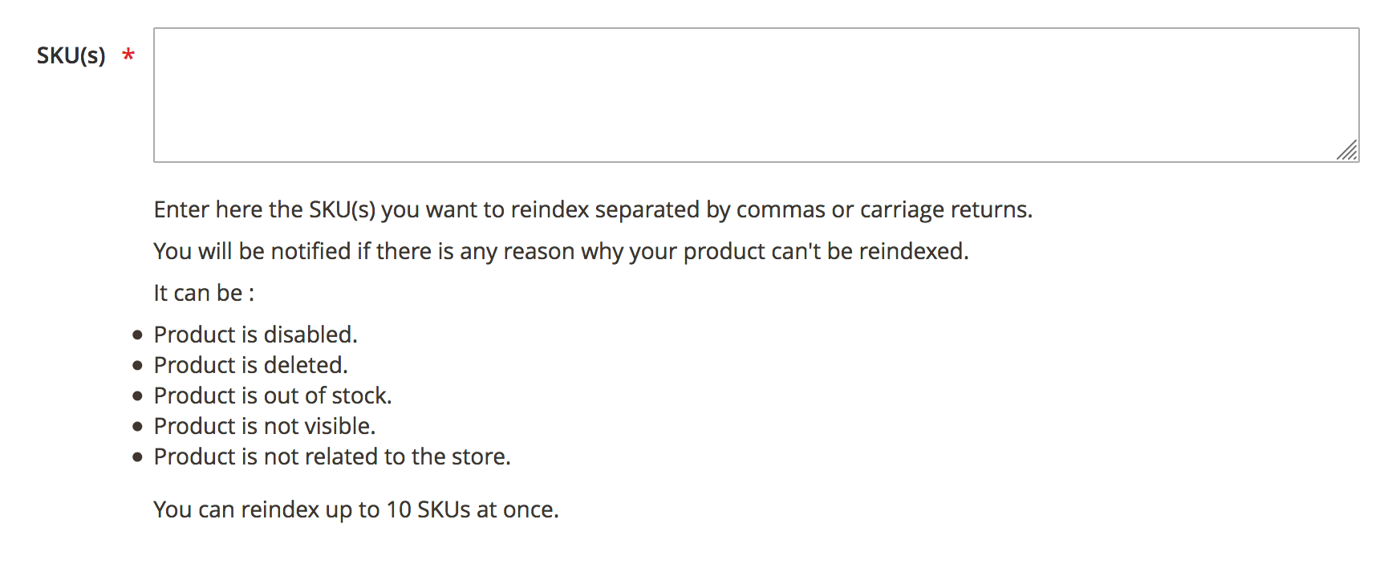Click the 'It can be :' heading
The width and height of the screenshot is (1396, 568).
[204, 293]
